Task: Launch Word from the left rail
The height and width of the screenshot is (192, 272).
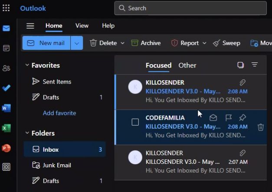Action: (6, 108)
